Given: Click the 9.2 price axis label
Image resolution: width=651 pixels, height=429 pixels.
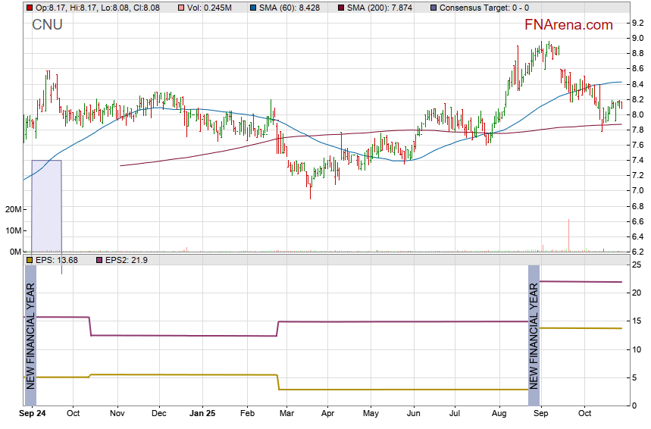Looking at the screenshot, I should coord(638,23).
